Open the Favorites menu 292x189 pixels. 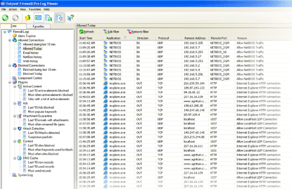(x=35, y=9)
